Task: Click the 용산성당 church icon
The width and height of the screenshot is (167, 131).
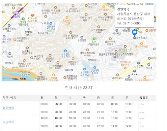Action: coord(82,37)
